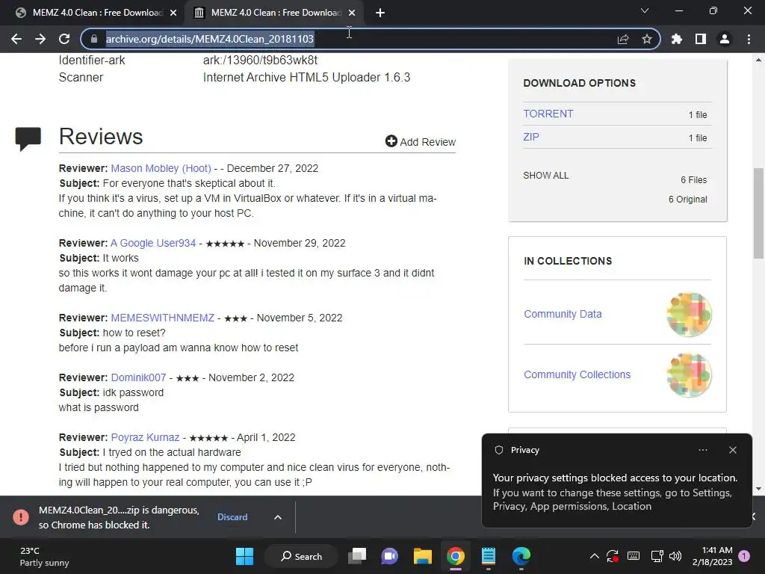Close the active MEMZ 4.0 Clean tab
765x574 pixels.
[x=352, y=13]
